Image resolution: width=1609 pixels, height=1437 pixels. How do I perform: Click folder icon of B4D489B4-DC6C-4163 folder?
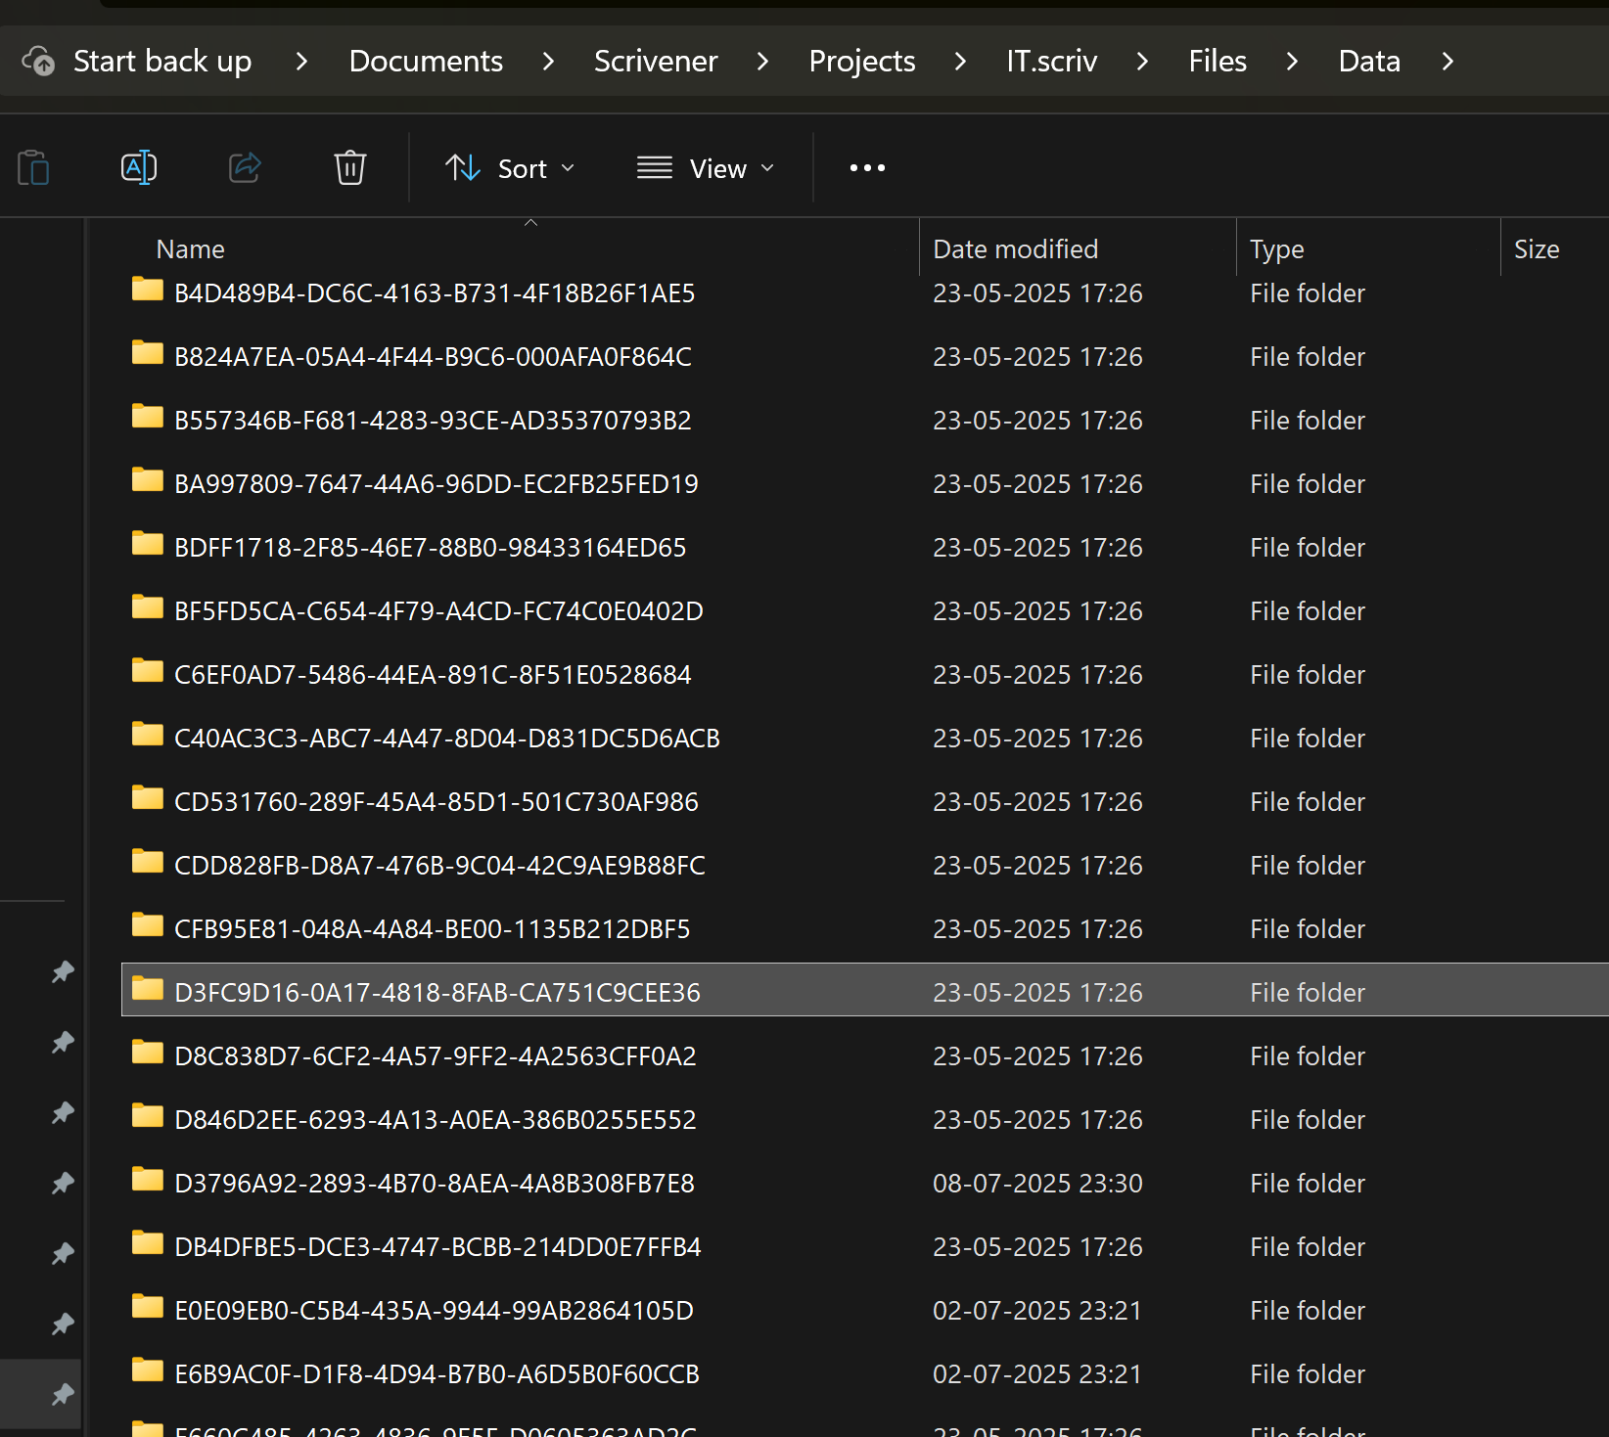click(148, 291)
